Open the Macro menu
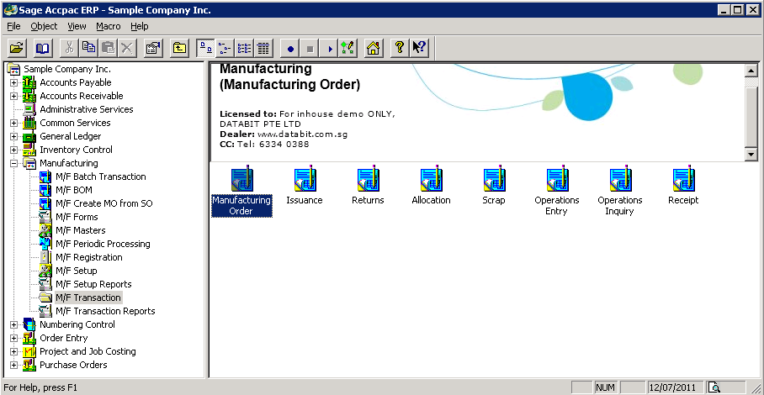The width and height of the screenshot is (764, 395). point(109,26)
